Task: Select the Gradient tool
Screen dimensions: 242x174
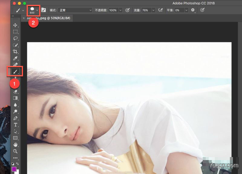Action: pos(15,98)
